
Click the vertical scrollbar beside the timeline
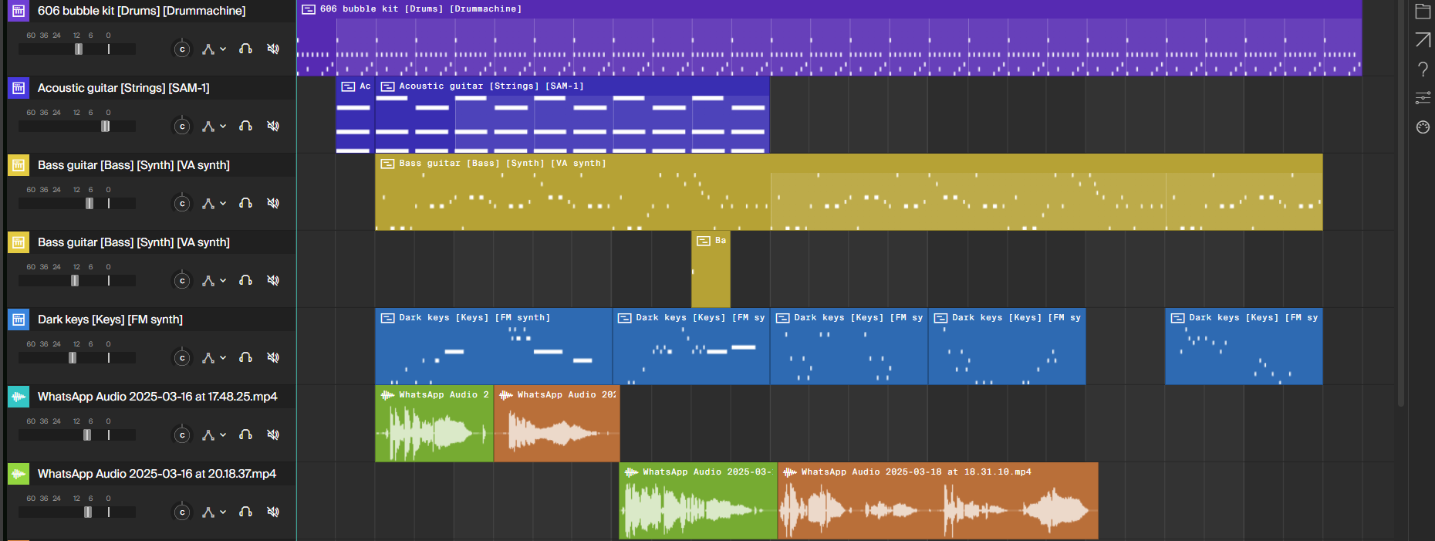coord(1401,202)
